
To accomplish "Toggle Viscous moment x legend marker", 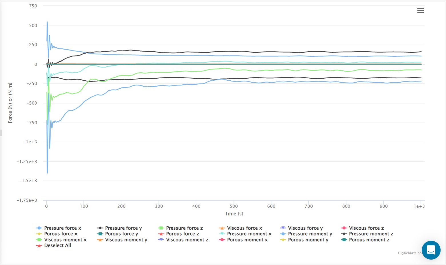I will [x=39, y=240].
